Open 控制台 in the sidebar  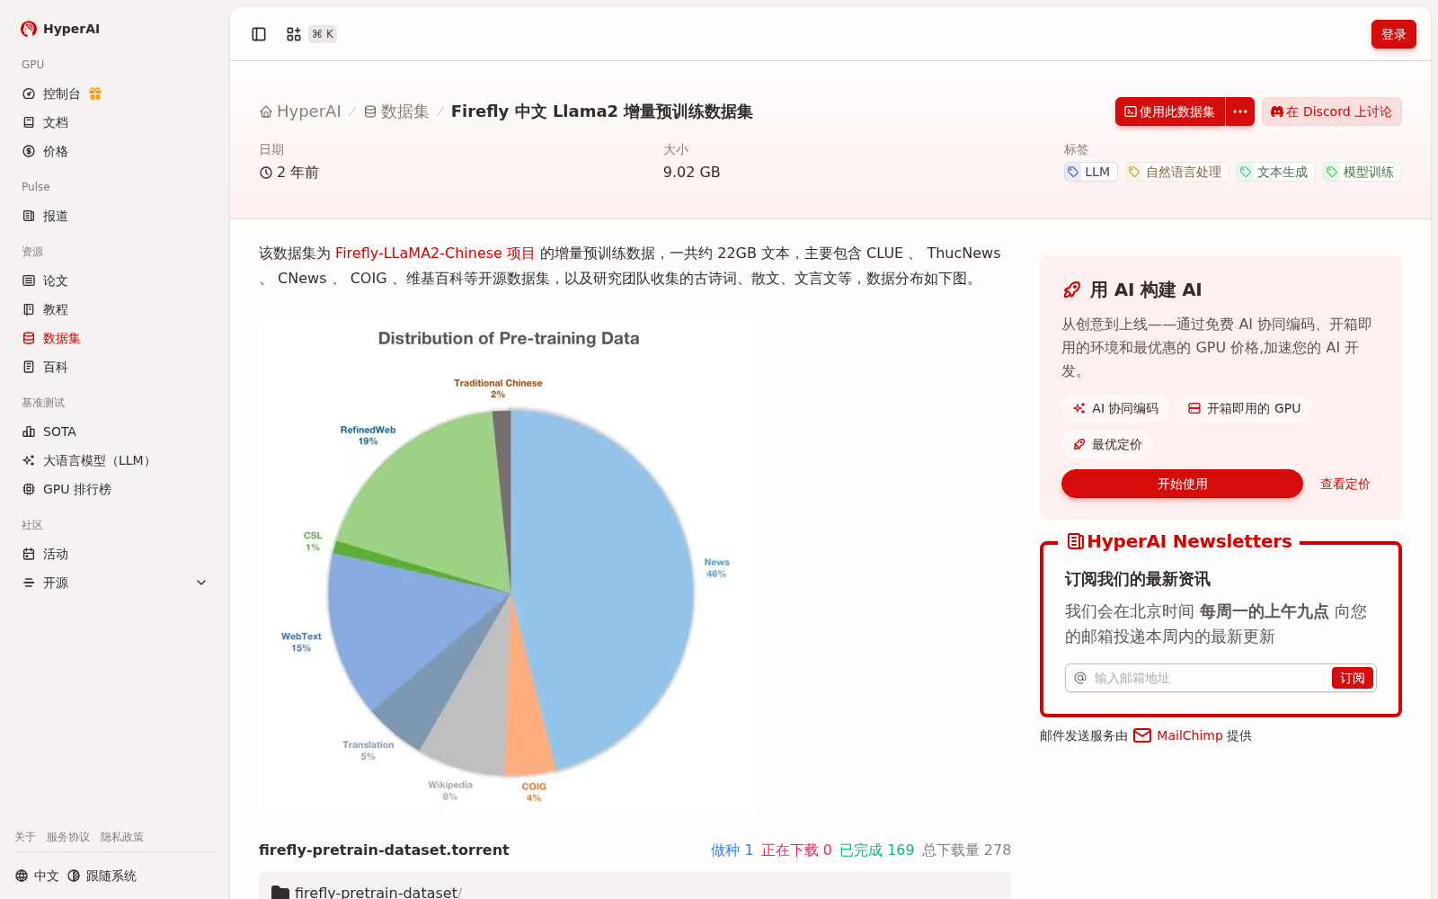pyautogui.click(x=61, y=93)
